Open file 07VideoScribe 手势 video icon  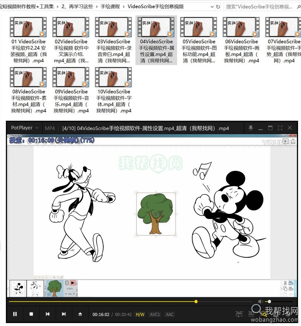283,27
